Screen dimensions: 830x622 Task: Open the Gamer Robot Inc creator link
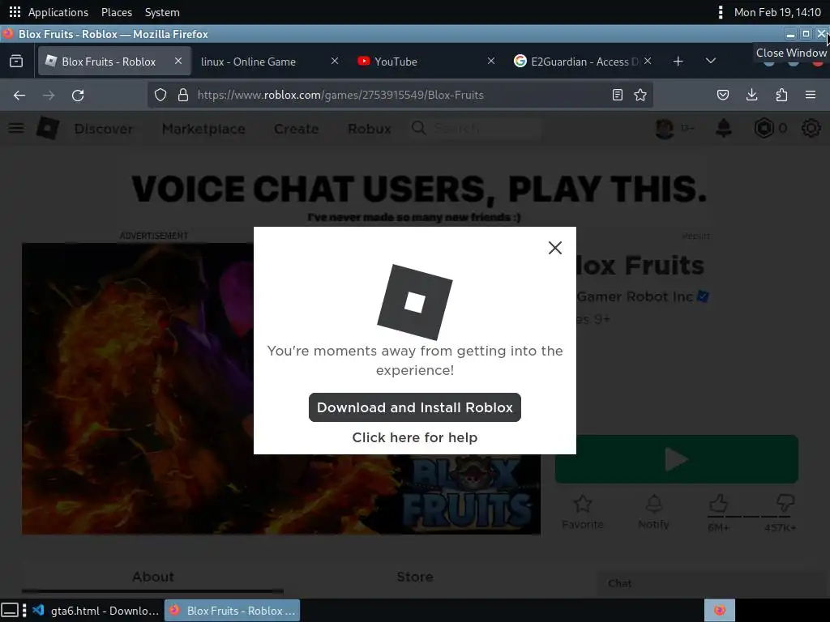635,296
